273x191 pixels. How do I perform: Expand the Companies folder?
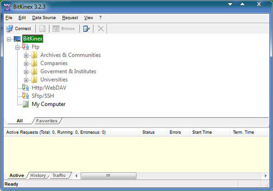tap(26, 64)
